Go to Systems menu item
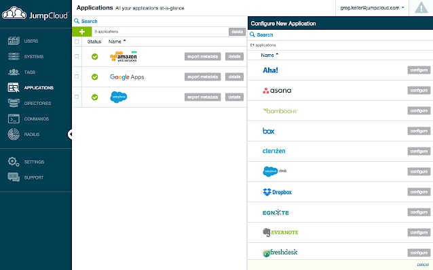 point(34,56)
